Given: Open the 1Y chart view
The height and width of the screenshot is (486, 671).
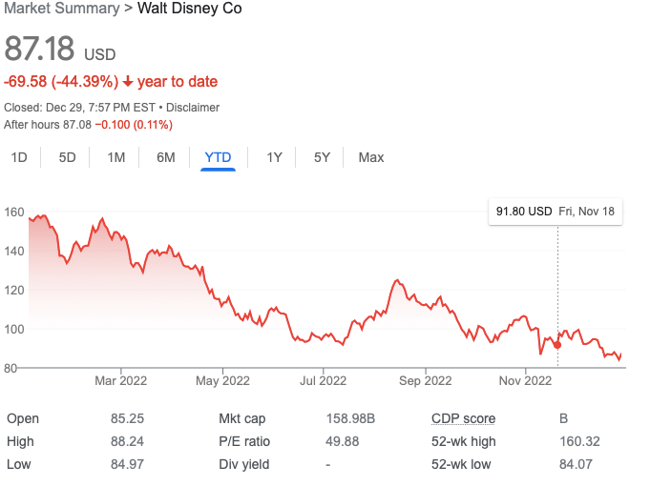Looking at the screenshot, I should click(274, 157).
